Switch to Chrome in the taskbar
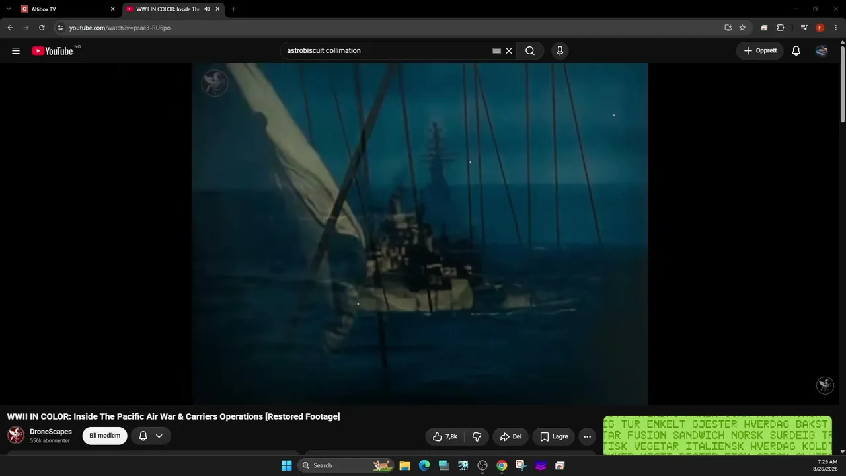The width and height of the screenshot is (846, 476). [x=502, y=465]
